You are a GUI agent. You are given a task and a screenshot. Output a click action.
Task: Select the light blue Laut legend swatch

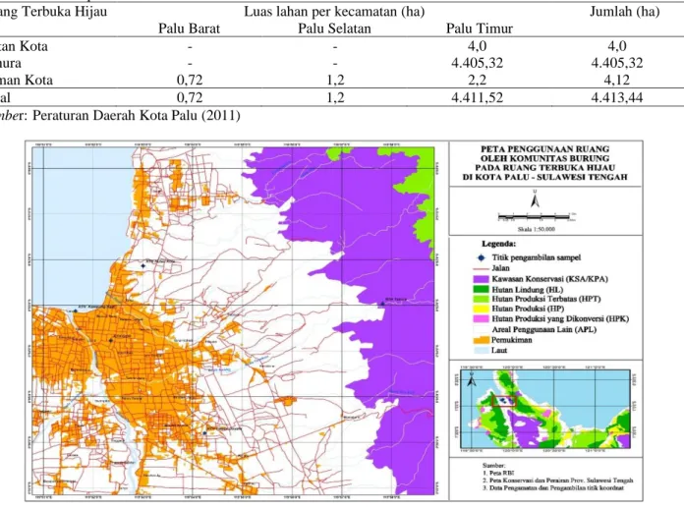pyautogui.click(x=482, y=350)
